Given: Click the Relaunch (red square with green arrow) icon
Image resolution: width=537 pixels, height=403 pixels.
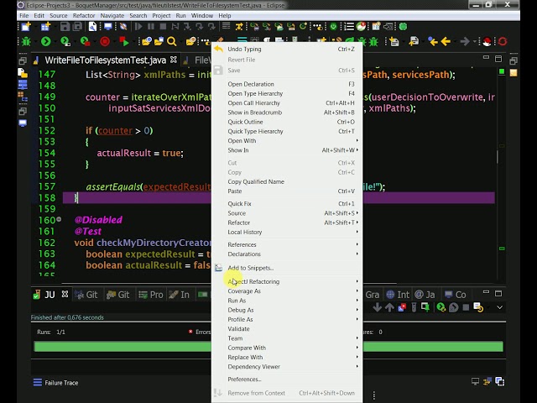Looking at the screenshot, I should (x=124, y=41).
